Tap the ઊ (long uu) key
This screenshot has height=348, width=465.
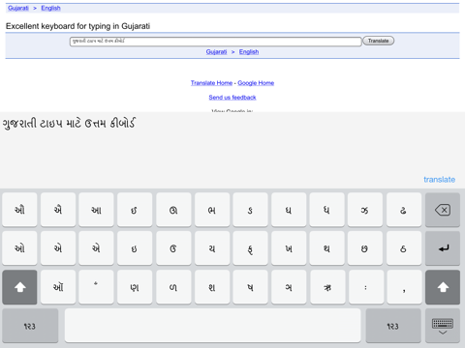(x=173, y=210)
